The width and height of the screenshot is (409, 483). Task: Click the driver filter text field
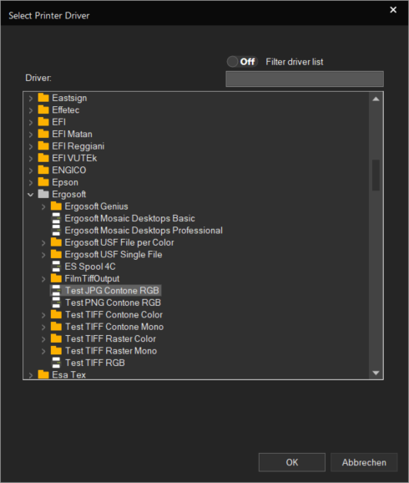305,79
